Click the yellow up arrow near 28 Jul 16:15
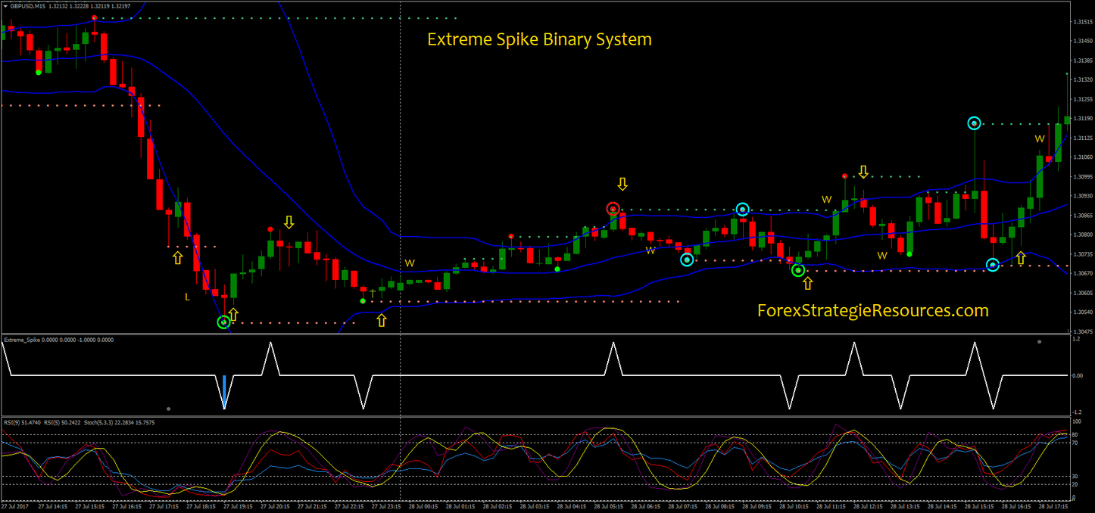1095x513 pixels. (x=1020, y=258)
